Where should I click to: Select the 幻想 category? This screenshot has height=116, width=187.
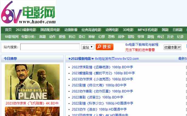[101, 36]
